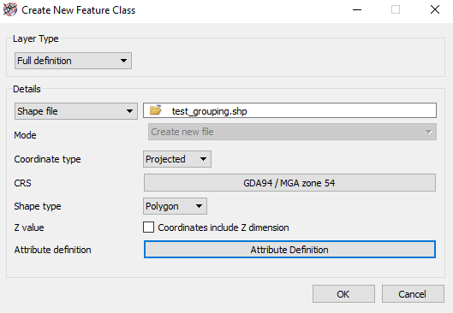Screen dimensions: 453x313
Task: Click the Create New Feature Class title text
Action: coord(78,10)
